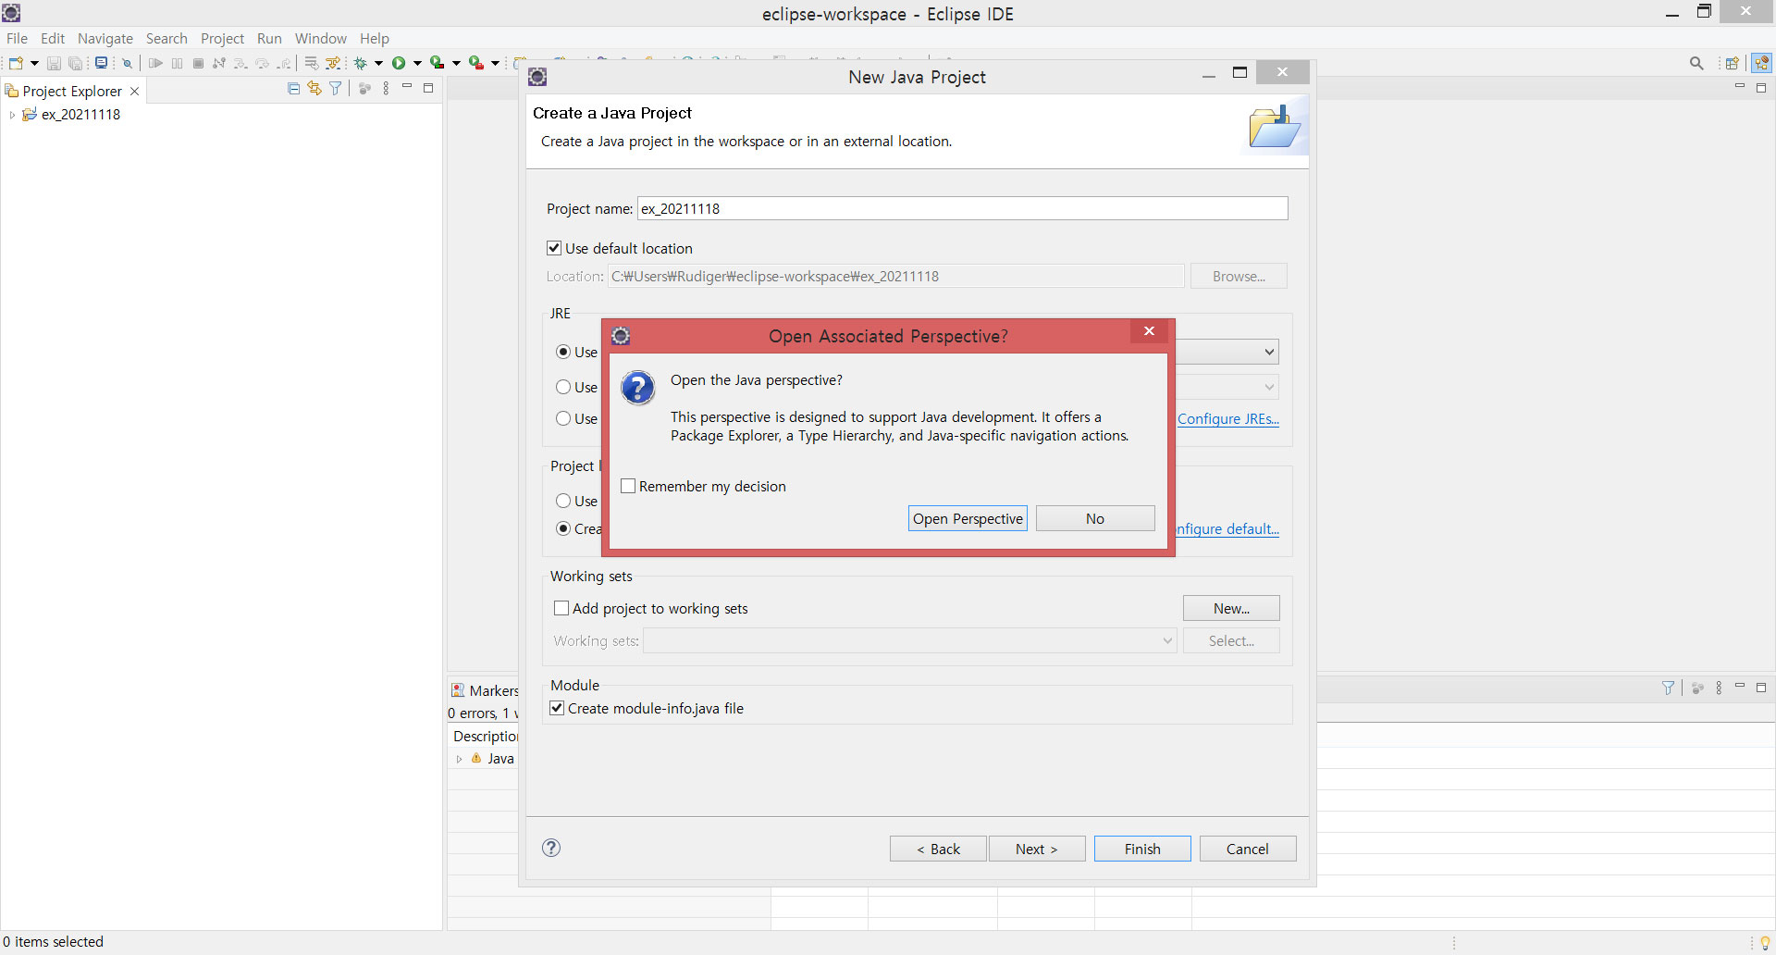Toggle Skip All Breakpoints icon
Screen dimensions: 1776x955
128,63
